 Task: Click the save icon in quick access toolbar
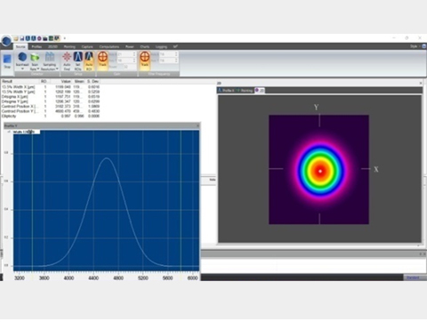click(x=22, y=38)
